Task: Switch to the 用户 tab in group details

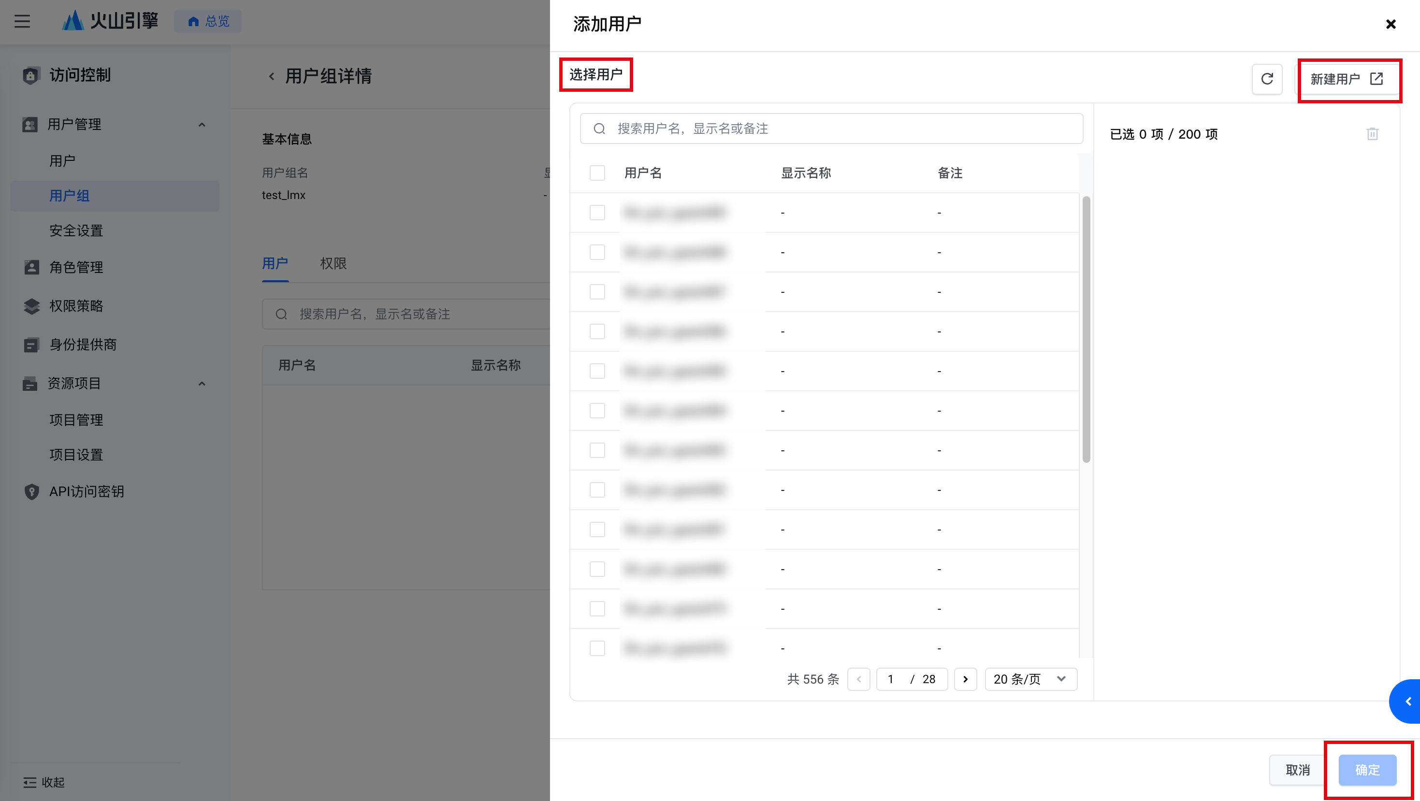Action: pyautogui.click(x=275, y=263)
